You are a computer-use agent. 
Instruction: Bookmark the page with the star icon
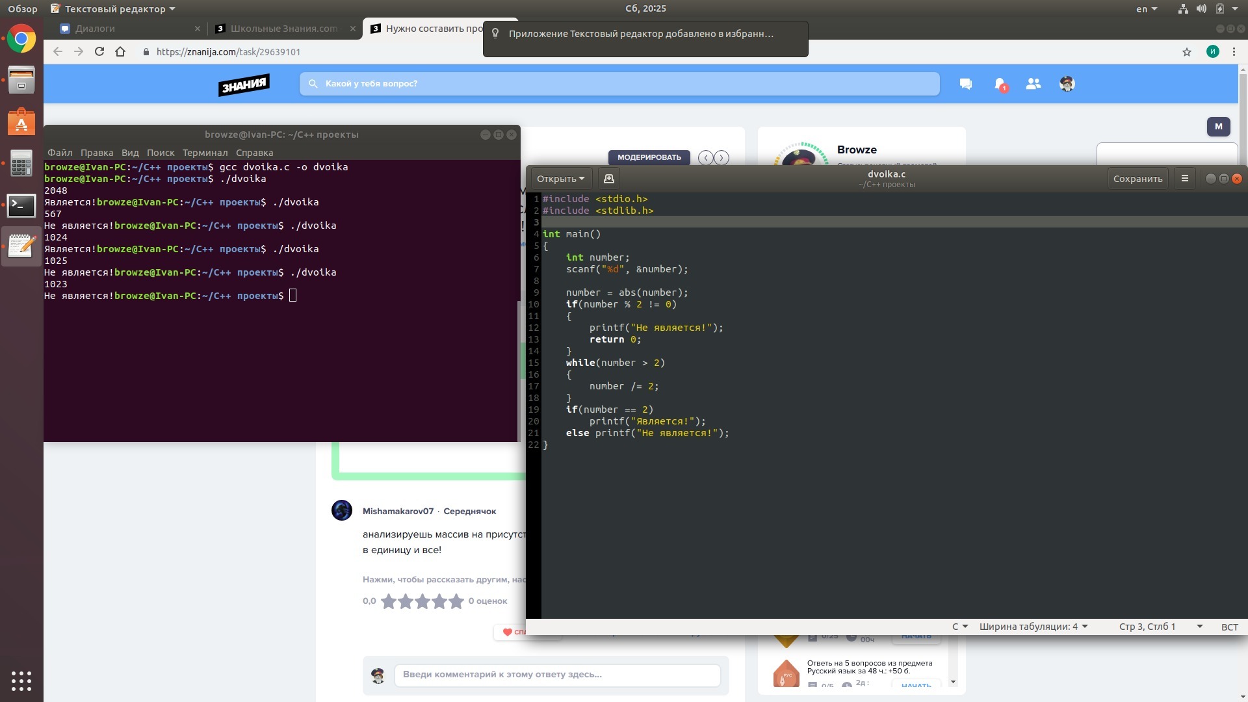(x=1186, y=52)
